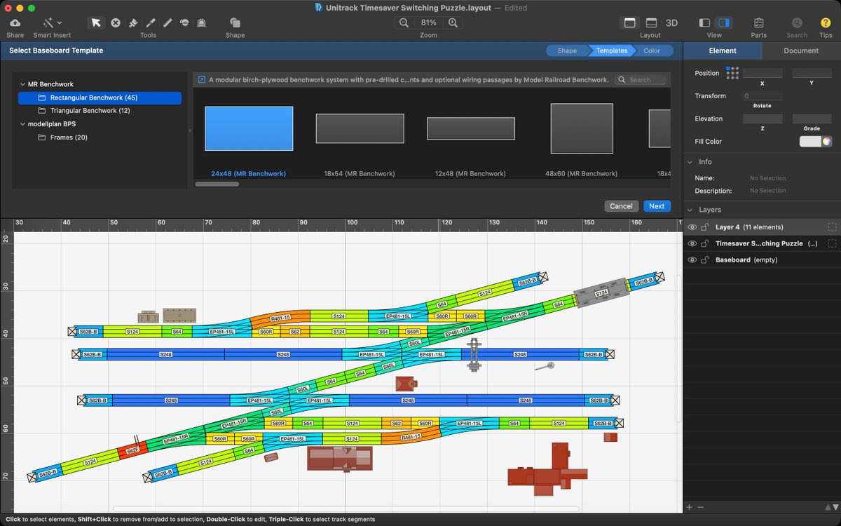Select the arrow selection tool
Image resolution: width=841 pixels, height=526 pixels.
[x=95, y=22]
